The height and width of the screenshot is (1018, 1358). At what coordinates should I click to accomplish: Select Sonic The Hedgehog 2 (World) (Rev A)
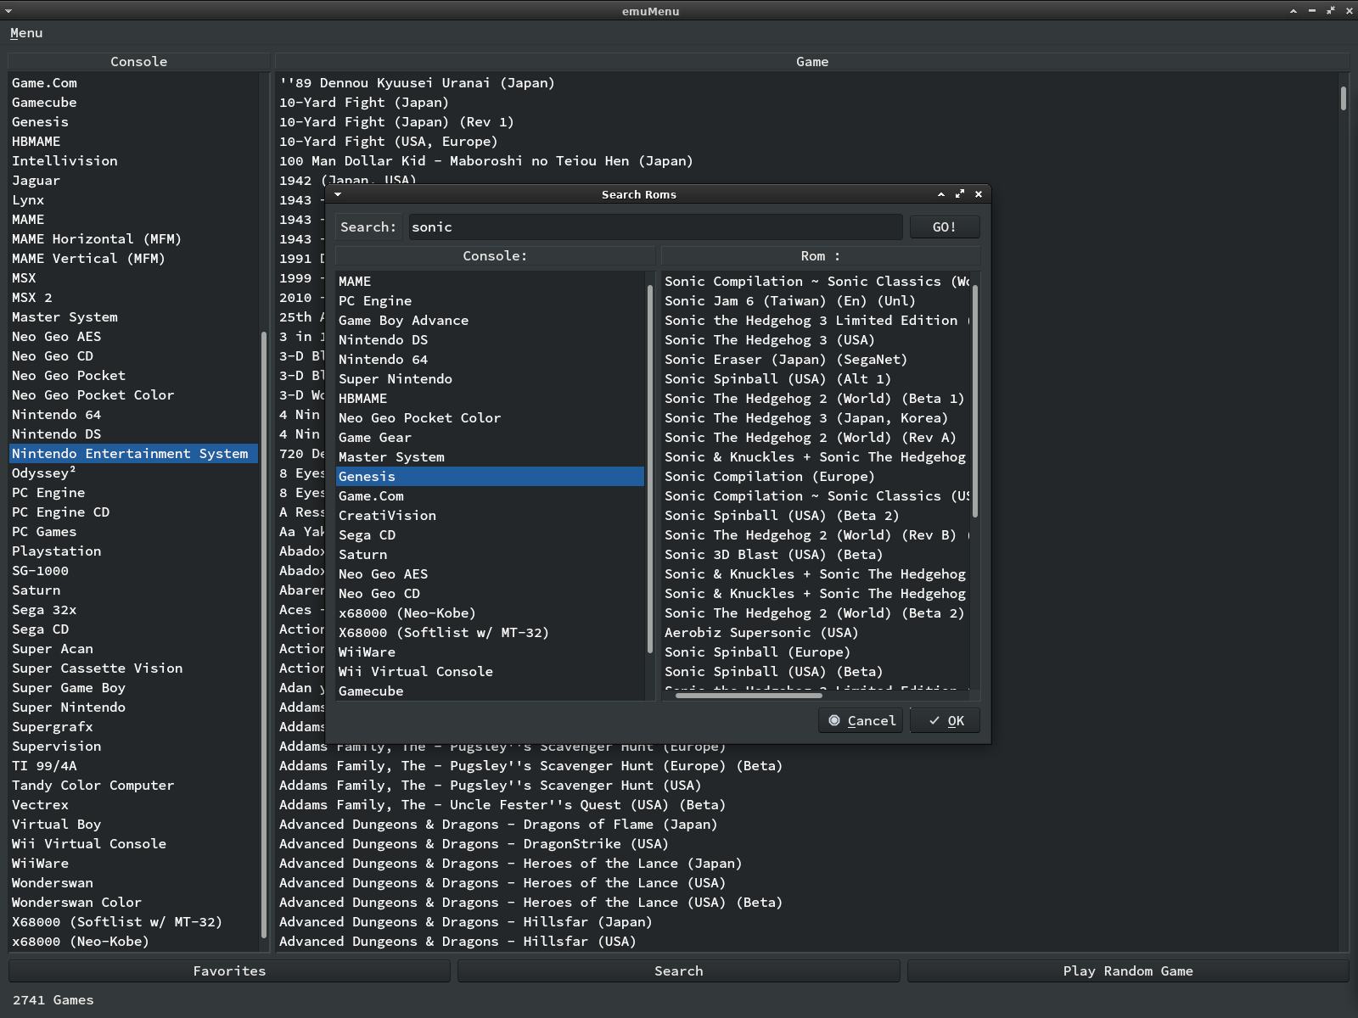[x=816, y=438]
